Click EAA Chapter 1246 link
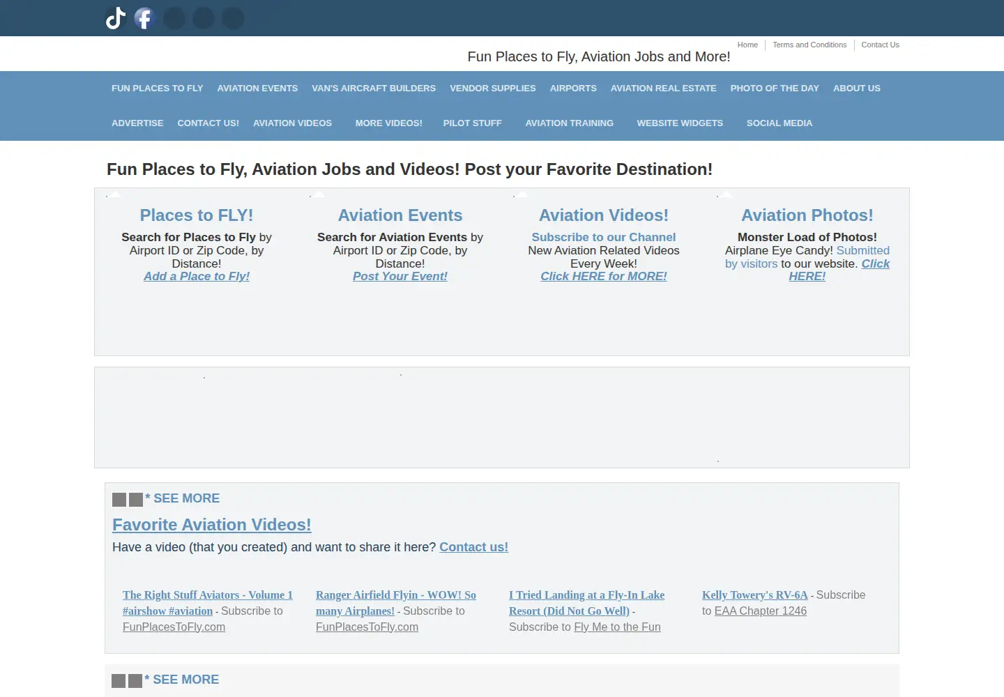This screenshot has height=697, width=1004. [x=761, y=611]
